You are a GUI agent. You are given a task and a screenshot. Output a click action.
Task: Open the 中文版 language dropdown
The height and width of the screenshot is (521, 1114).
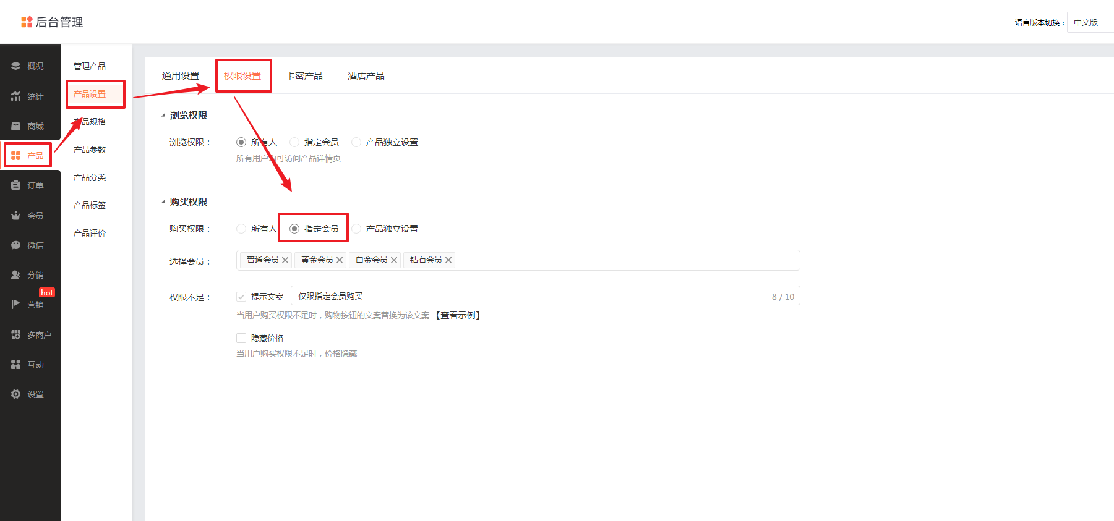[x=1090, y=22]
